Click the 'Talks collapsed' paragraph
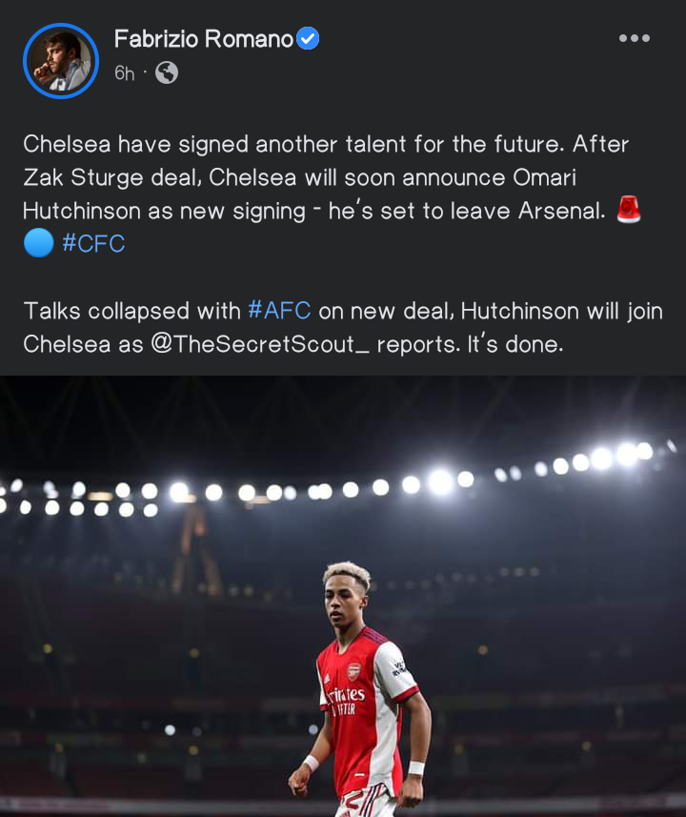686x817 pixels. click(343, 327)
